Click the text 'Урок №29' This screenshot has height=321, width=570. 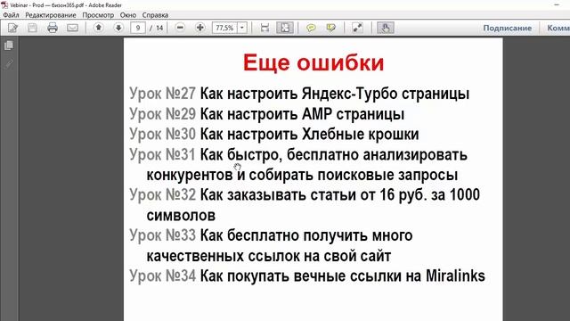[162, 114]
